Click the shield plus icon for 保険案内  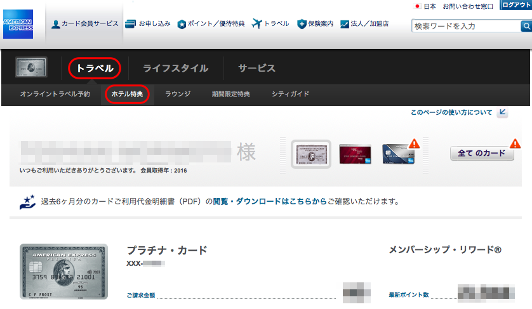(302, 24)
